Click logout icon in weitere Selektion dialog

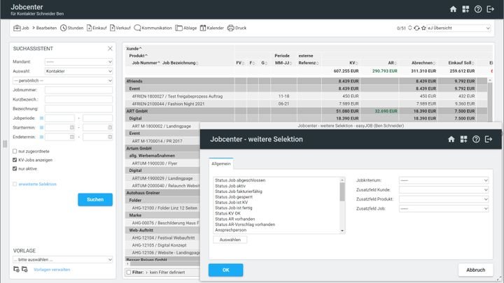coord(489,139)
